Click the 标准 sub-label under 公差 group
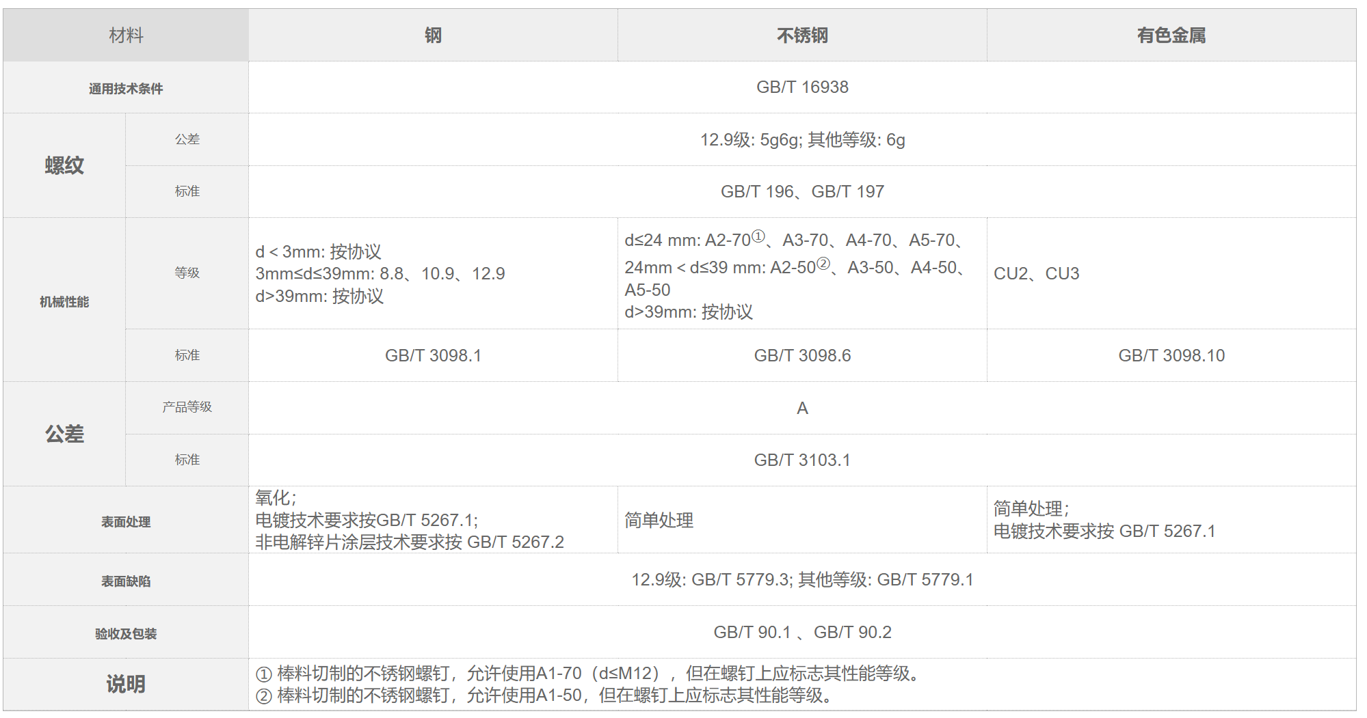Image resolution: width=1367 pixels, height=718 pixels. tap(187, 460)
